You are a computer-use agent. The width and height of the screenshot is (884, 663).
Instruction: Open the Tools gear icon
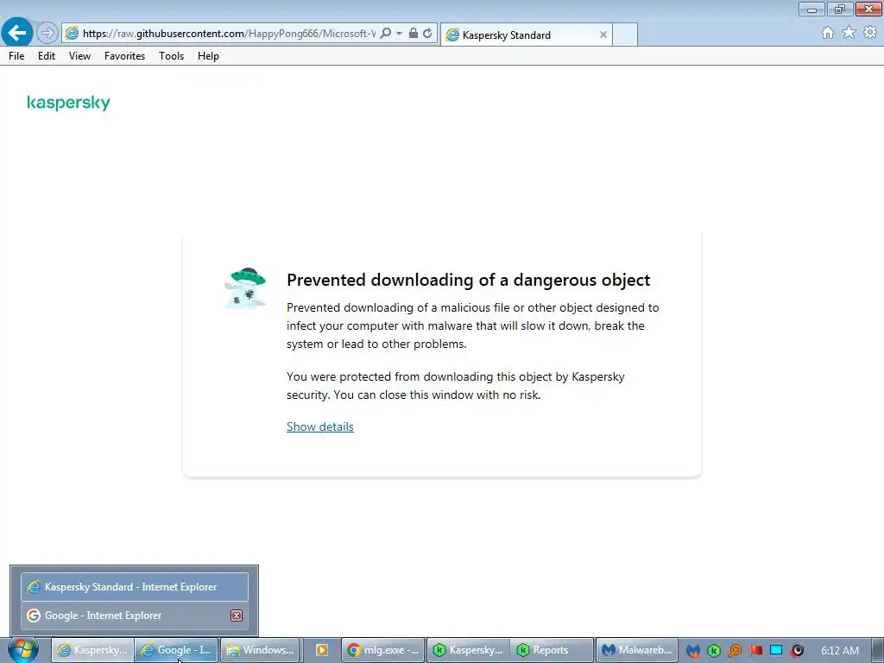tap(870, 33)
